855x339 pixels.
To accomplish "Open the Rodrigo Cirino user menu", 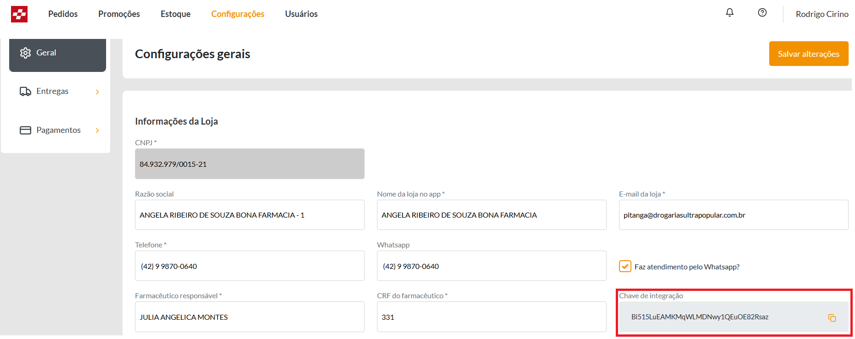I will [821, 14].
